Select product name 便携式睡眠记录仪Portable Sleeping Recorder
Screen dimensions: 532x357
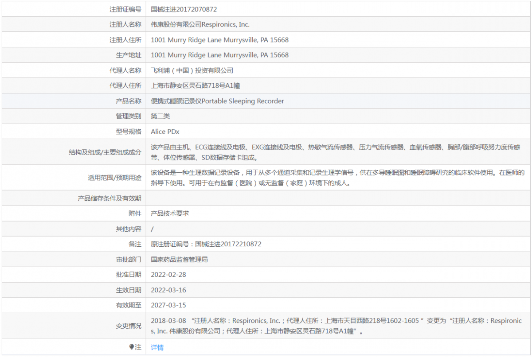pos(217,101)
